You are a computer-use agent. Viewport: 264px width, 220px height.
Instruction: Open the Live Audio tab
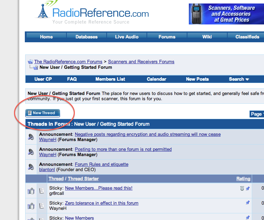click(127, 37)
